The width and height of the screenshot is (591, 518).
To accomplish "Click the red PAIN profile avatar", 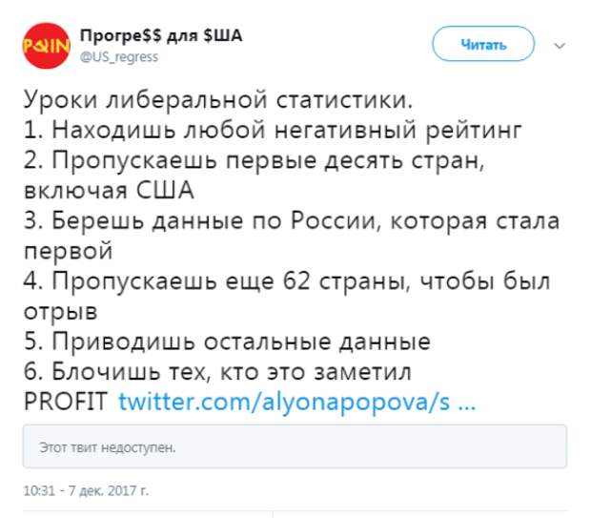I will (x=47, y=46).
